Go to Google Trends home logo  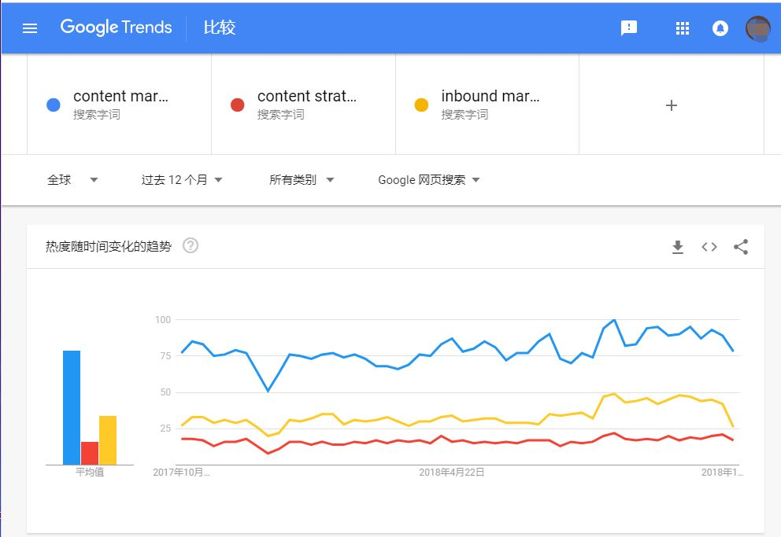[116, 28]
